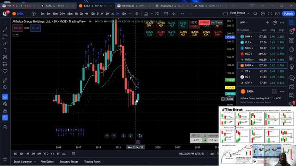This screenshot has width=296, height=166.
Task: Open watchlist advanced view pie icon
Action: 275,23
